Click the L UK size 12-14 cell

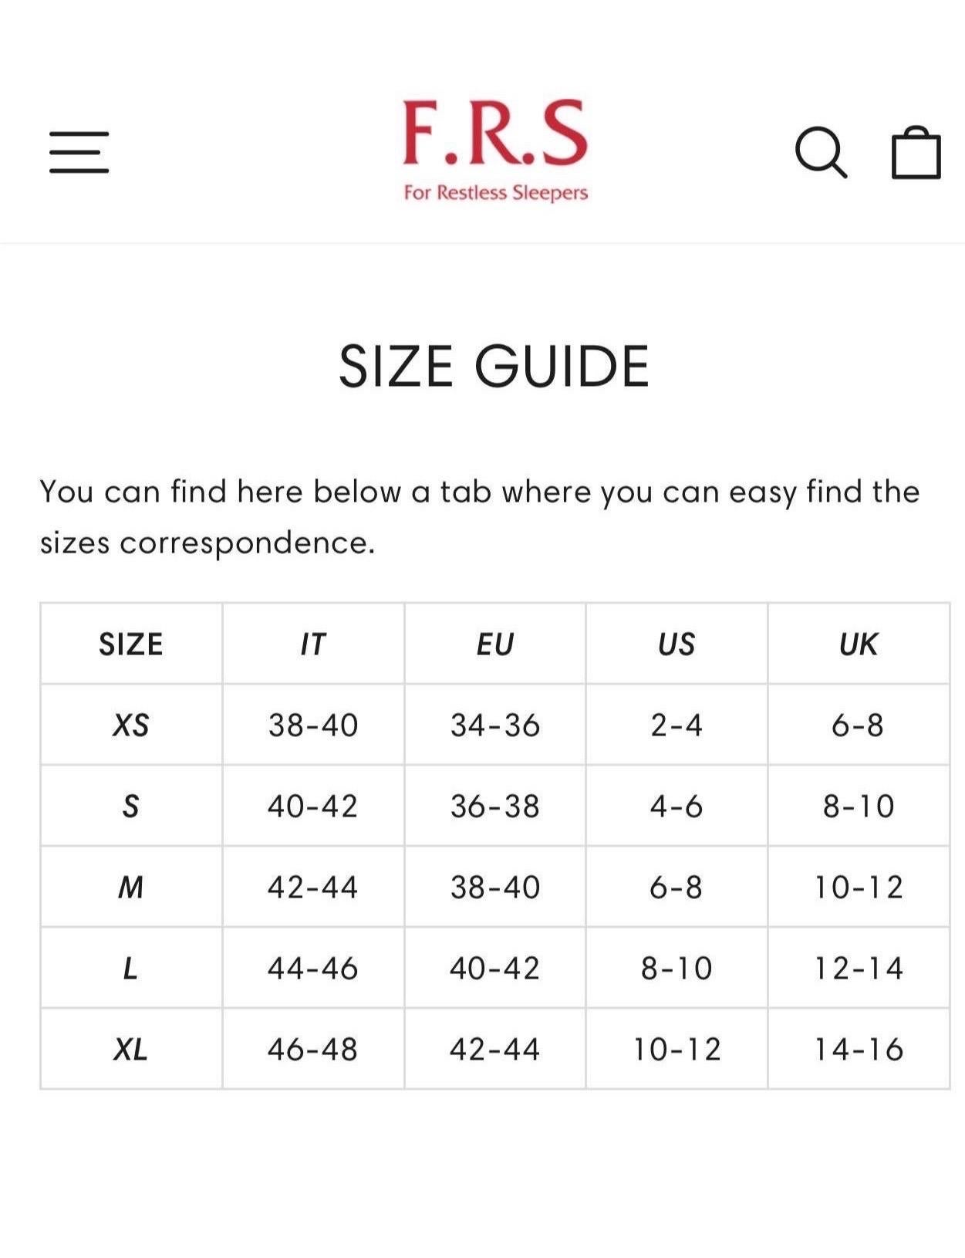coord(859,968)
